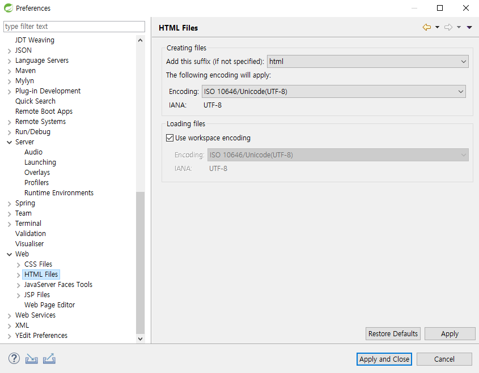Viewport: 479px width, 373px height.
Task: Click the Import preferences icon
Action: (32, 359)
